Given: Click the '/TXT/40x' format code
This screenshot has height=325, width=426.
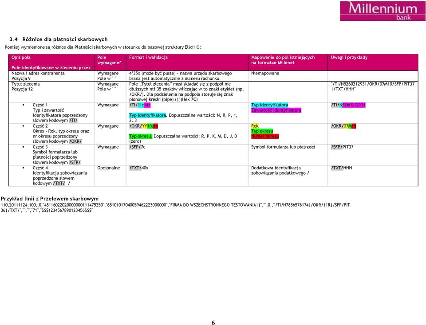Looking at the screenshot, I should point(139,168).
